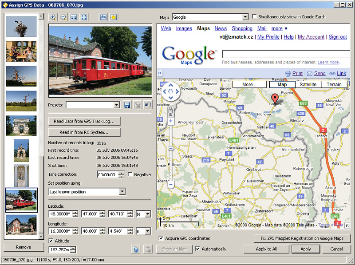Uncheck Acquire GPS coordinates
355x265 pixels.
(161, 238)
